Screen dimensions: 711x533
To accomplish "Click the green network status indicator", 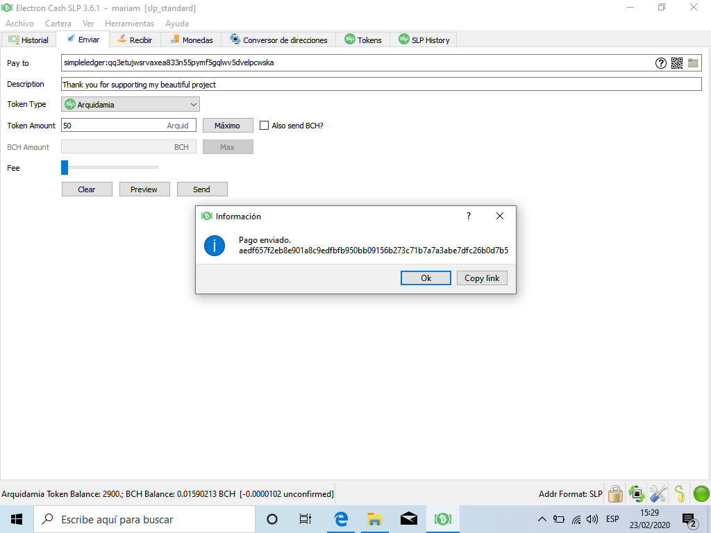I will click(x=701, y=493).
